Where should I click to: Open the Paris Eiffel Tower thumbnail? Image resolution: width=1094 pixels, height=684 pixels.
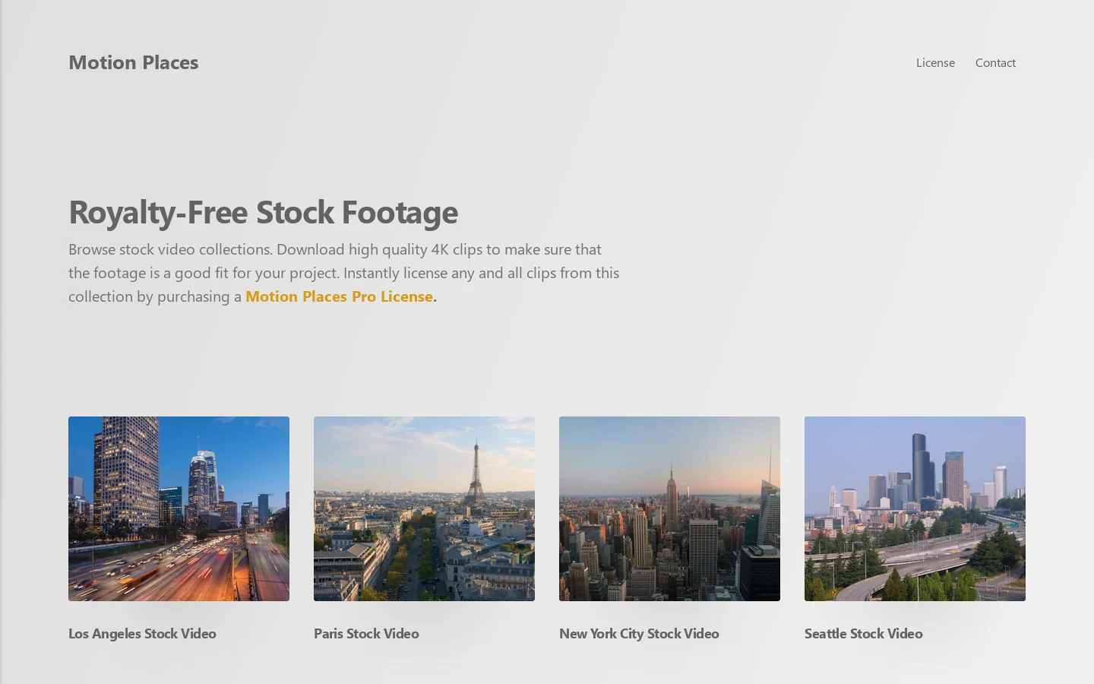[424, 508]
